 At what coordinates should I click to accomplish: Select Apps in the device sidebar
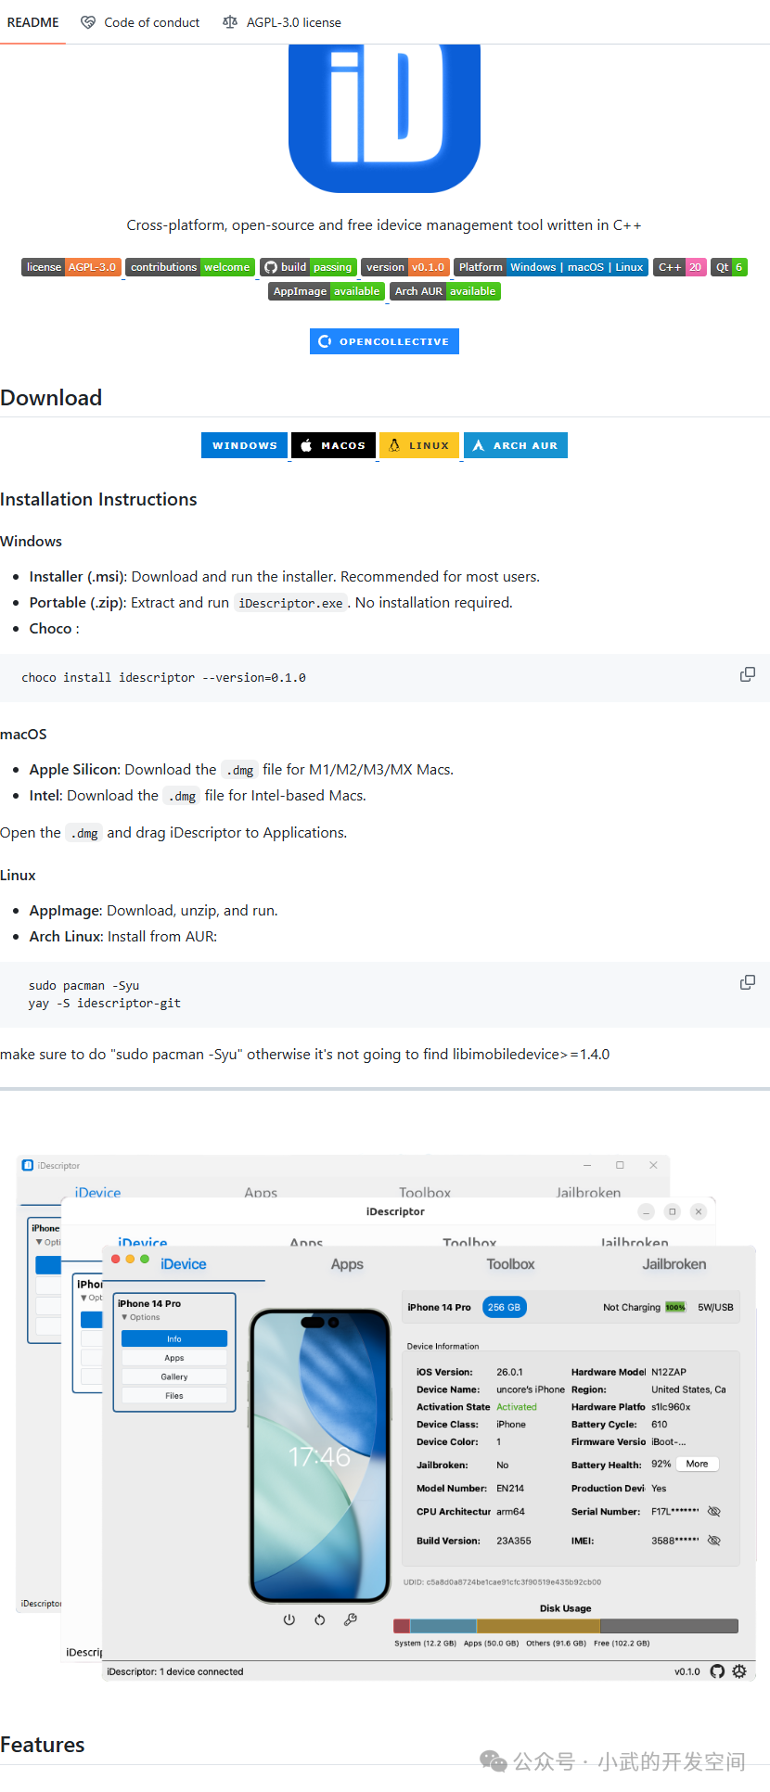(174, 1358)
